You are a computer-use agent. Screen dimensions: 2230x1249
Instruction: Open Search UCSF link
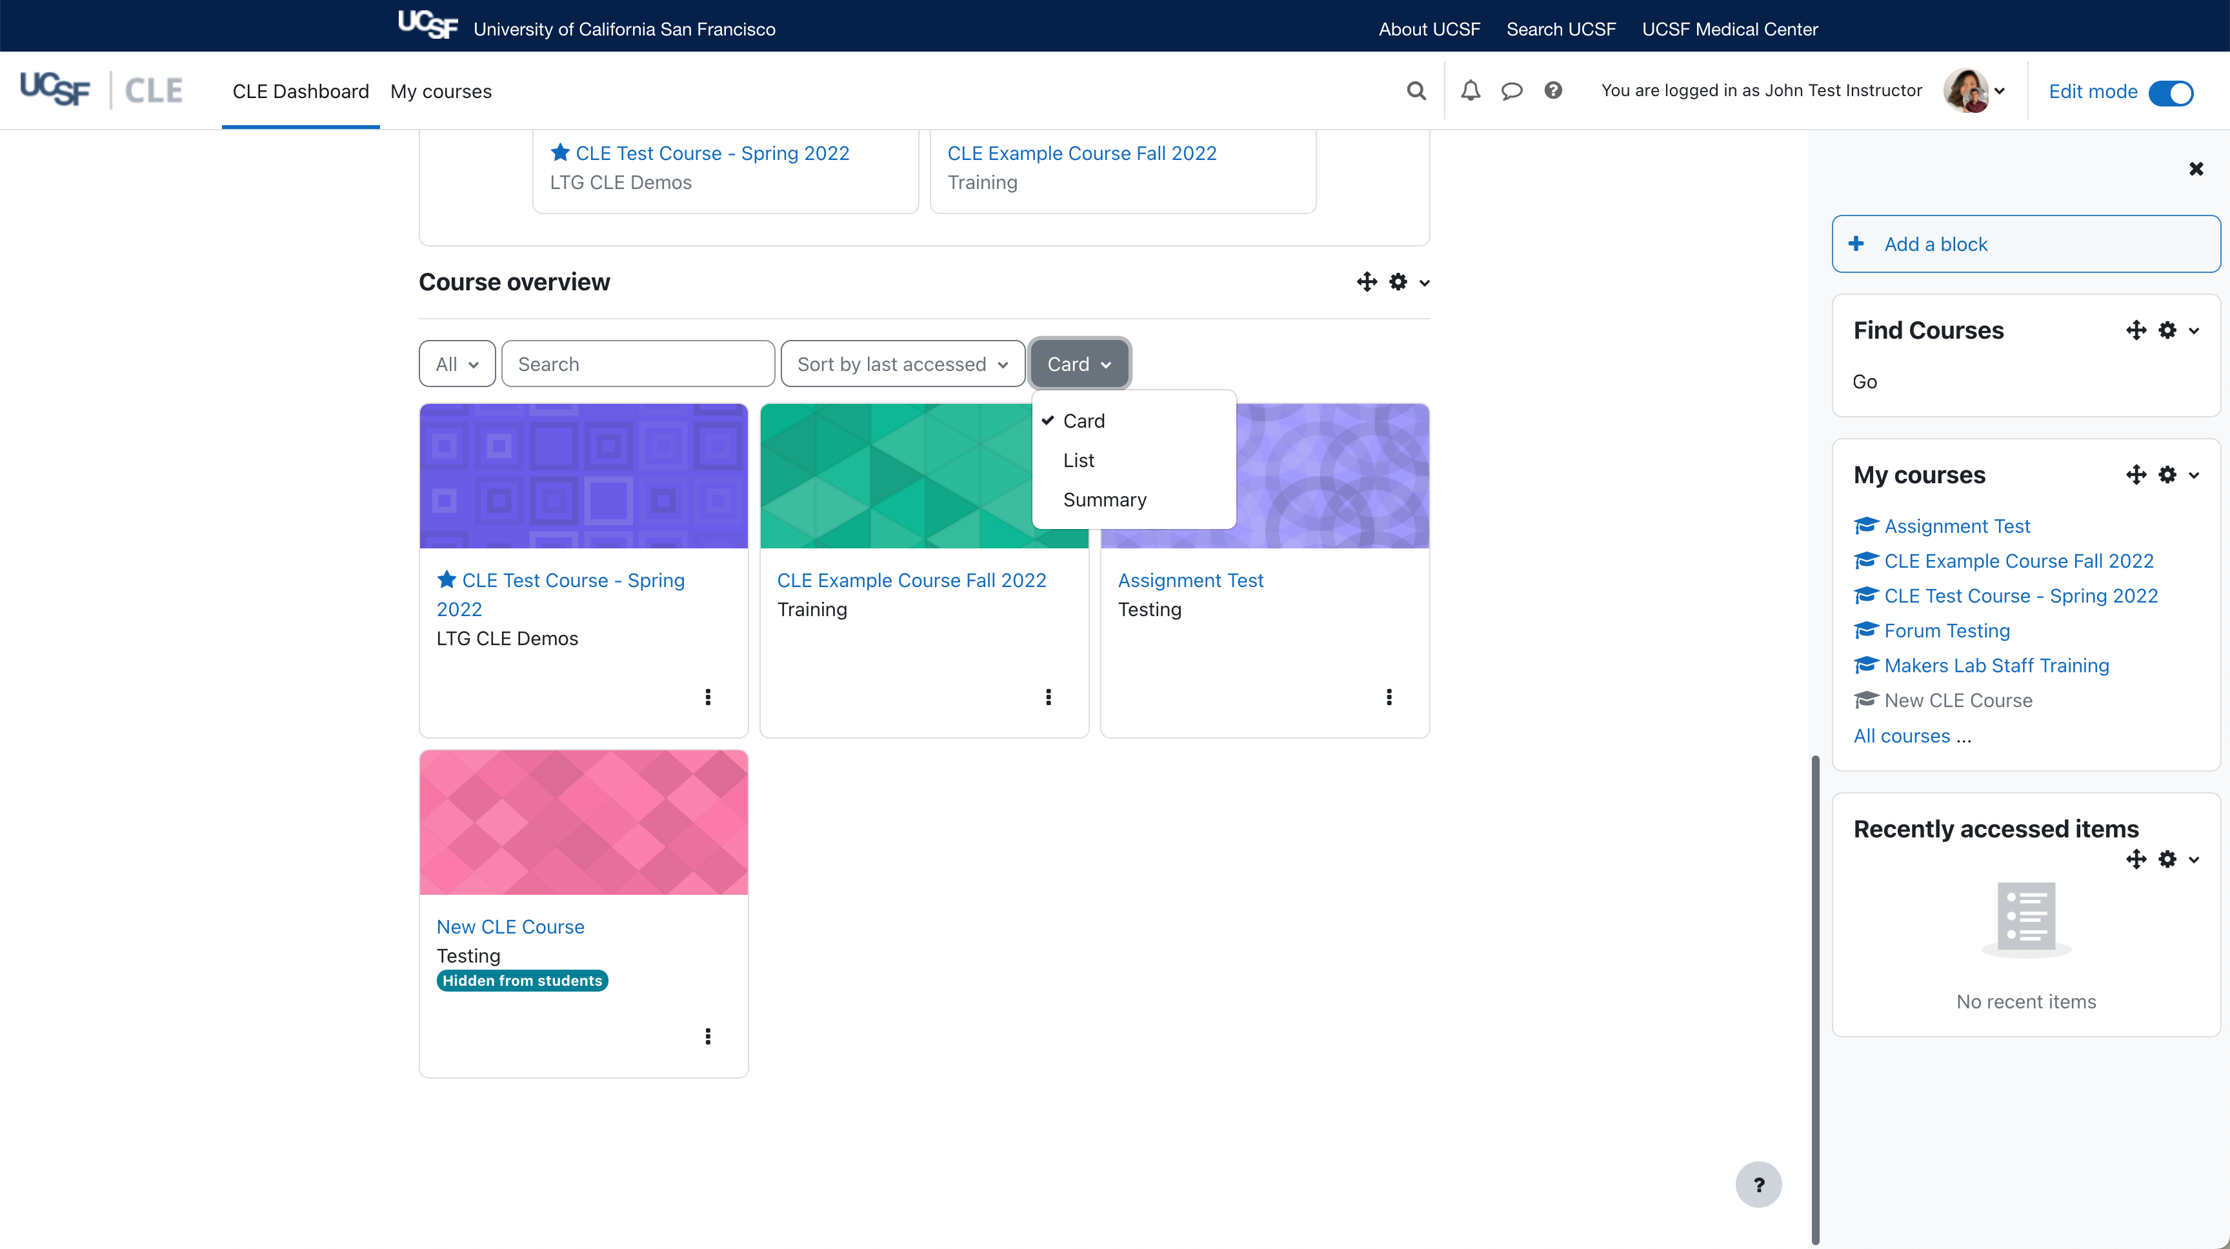1561,30
